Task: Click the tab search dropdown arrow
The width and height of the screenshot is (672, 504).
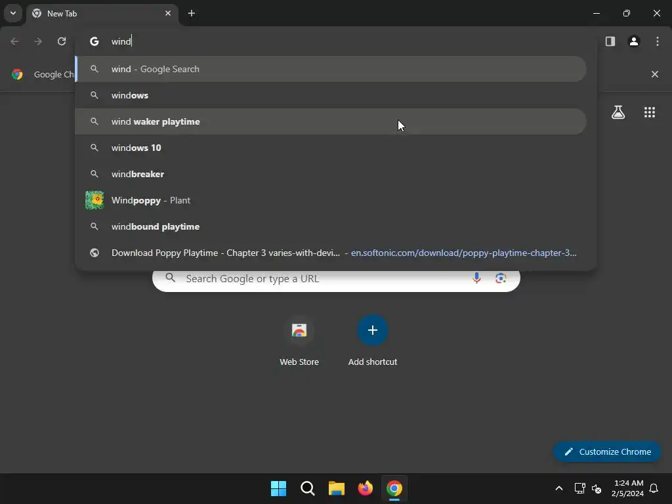Action: click(x=13, y=13)
